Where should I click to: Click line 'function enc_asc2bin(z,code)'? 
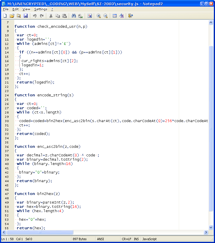pos(47,147)
